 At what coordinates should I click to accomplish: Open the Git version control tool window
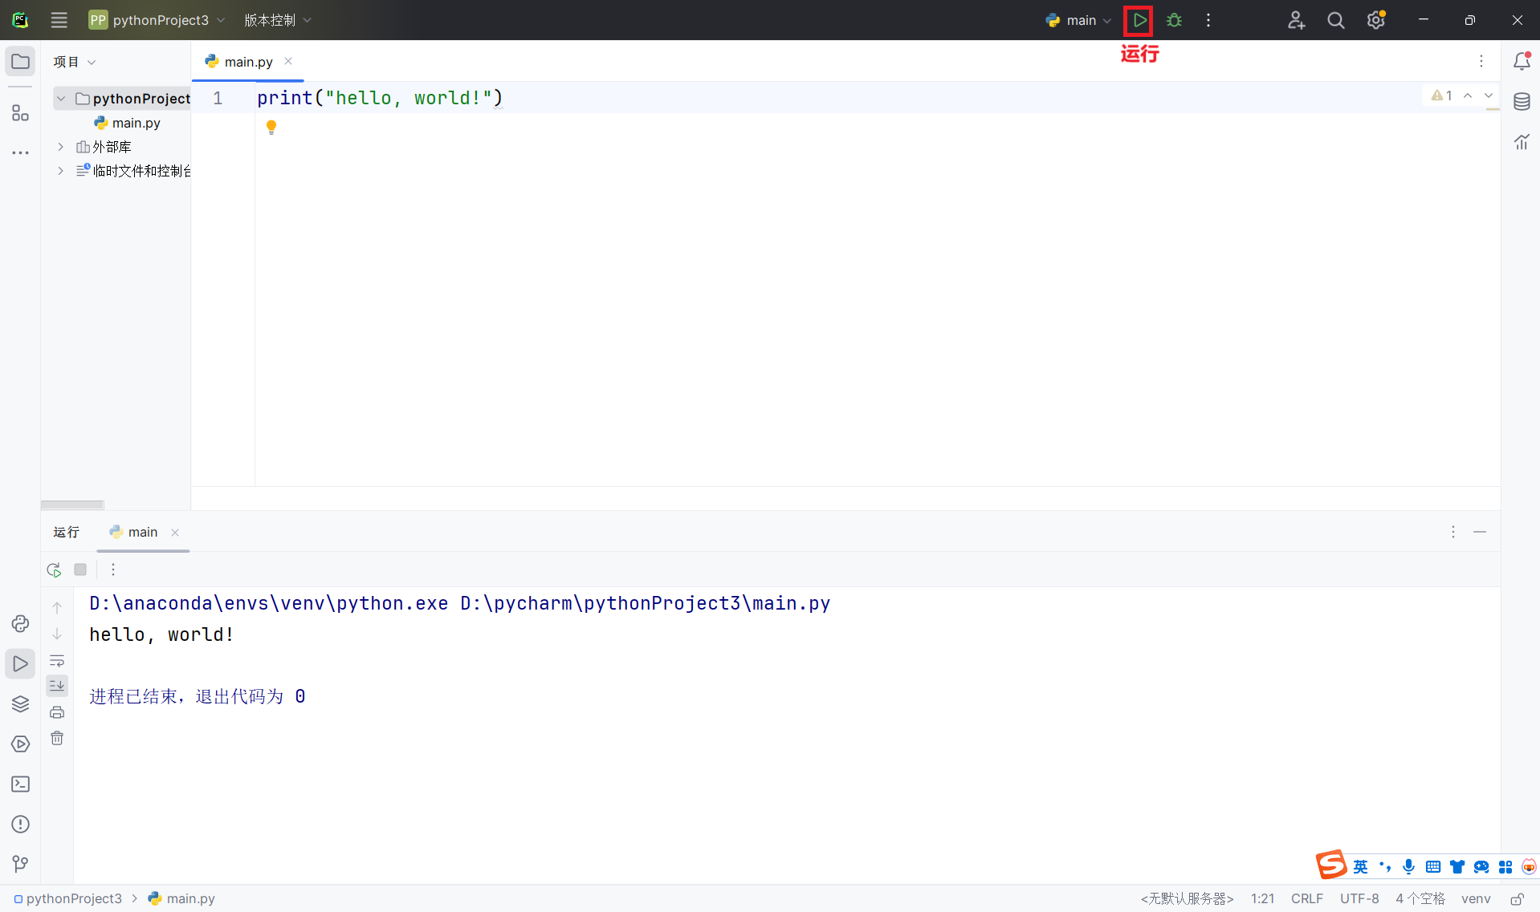pos(20,864)
